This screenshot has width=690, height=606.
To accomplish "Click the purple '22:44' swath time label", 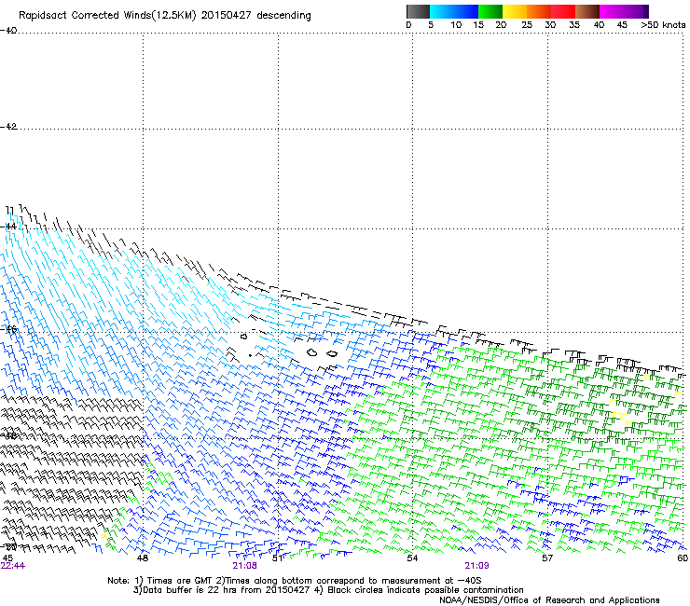I will click(x=13, y=566).
